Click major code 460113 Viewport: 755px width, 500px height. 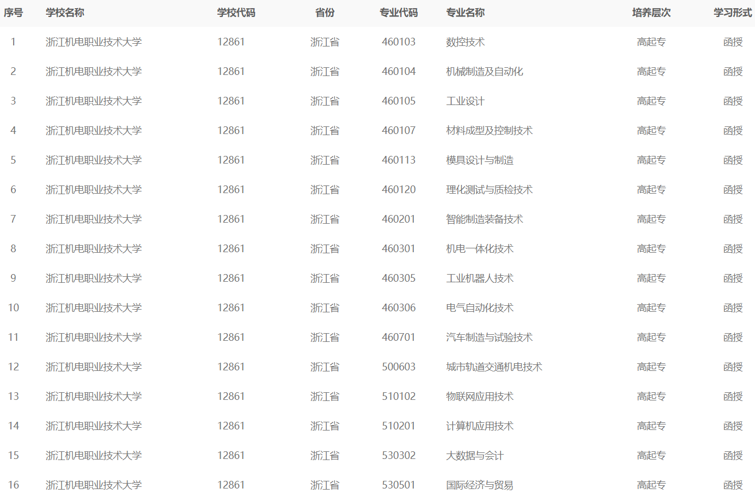[x=399, y=160]
